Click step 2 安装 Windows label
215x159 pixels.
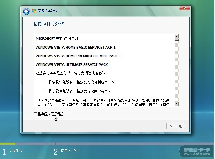[x=70, y=150]
